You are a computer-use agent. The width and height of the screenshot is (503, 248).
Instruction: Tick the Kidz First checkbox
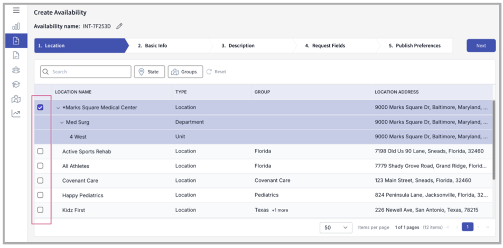[41, 210]
